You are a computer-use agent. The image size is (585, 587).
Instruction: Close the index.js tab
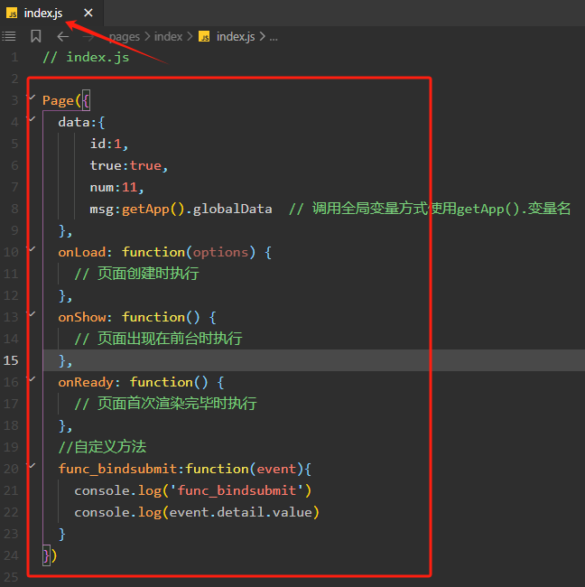(x=88, y=14)
